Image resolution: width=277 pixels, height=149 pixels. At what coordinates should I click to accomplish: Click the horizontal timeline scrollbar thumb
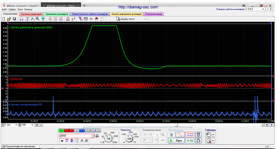[x=176, y=125]
